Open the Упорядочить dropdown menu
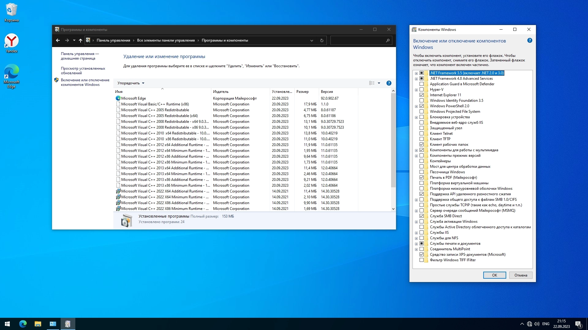 point(131,83)
